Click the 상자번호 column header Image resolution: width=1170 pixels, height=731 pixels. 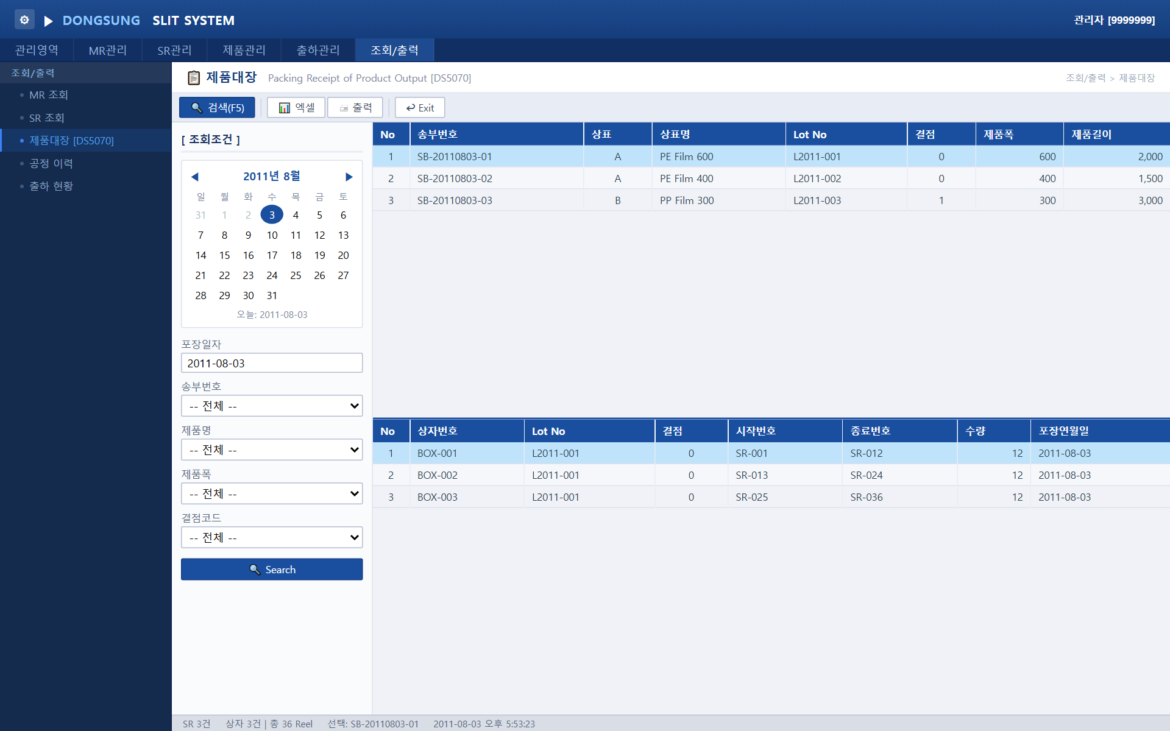(467, 431)
